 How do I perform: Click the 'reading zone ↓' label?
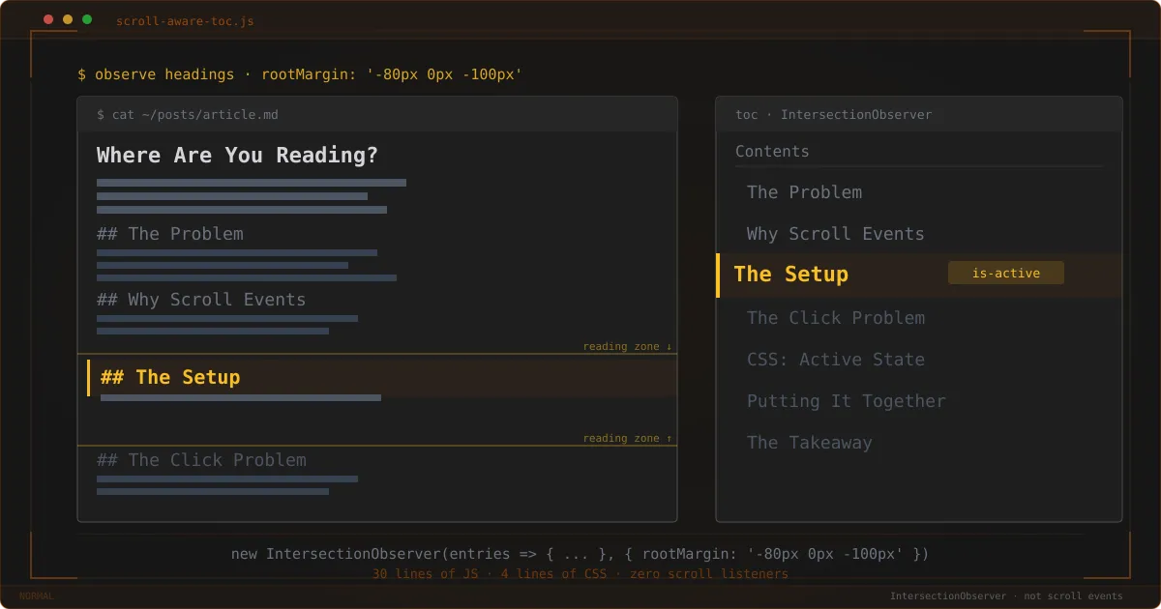coord(627,346)
